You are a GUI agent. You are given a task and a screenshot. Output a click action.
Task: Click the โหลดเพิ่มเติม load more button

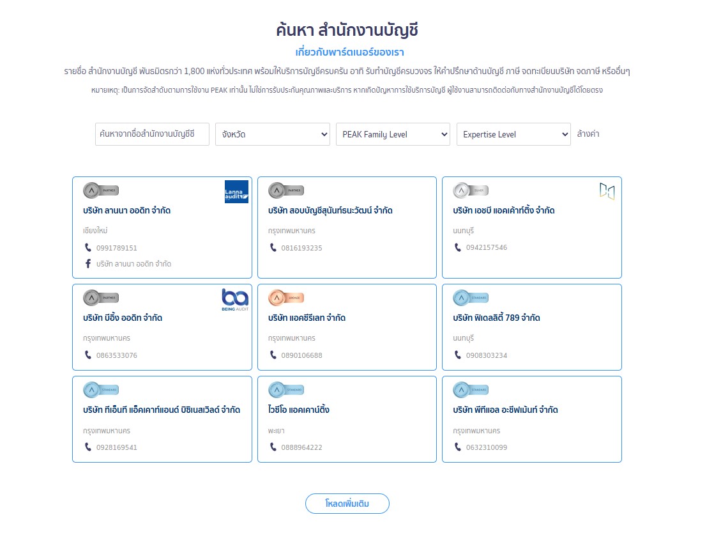pyautogui.click(x=347, y=504)
